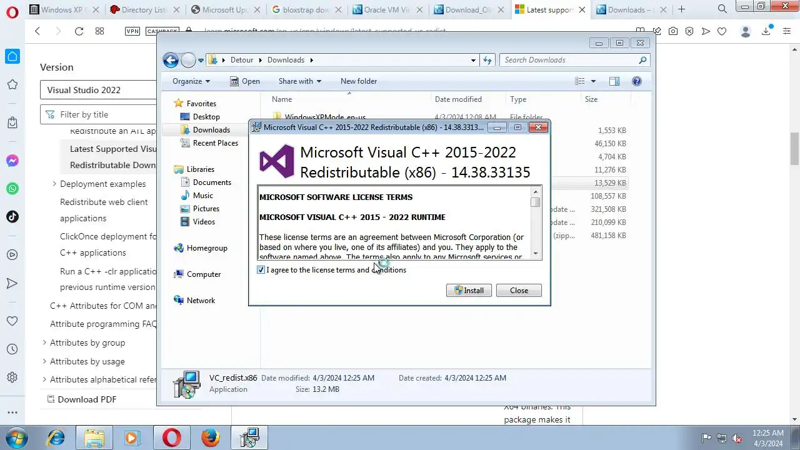Viewport: 800px width, 450px height.
Task: Click the Explorer Back navigation arrow
Action: [171, 60]
